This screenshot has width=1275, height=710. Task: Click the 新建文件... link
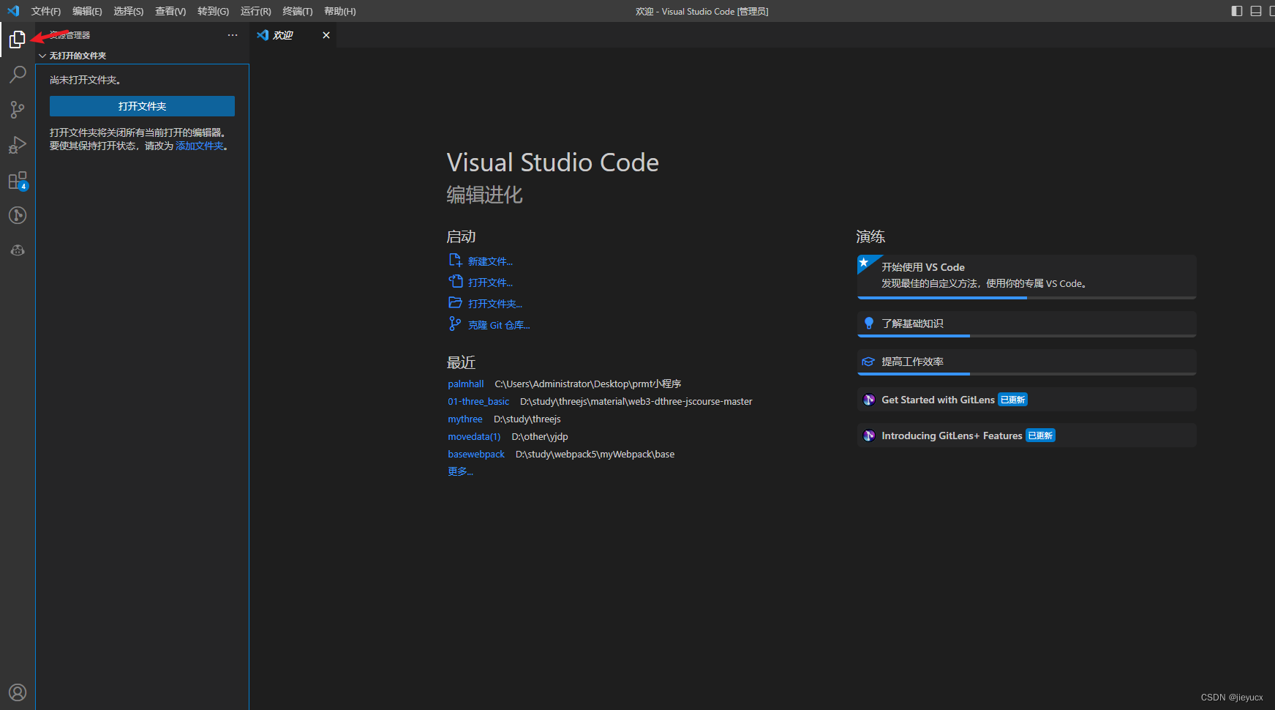pyautogui.click(x=490, y=261)
